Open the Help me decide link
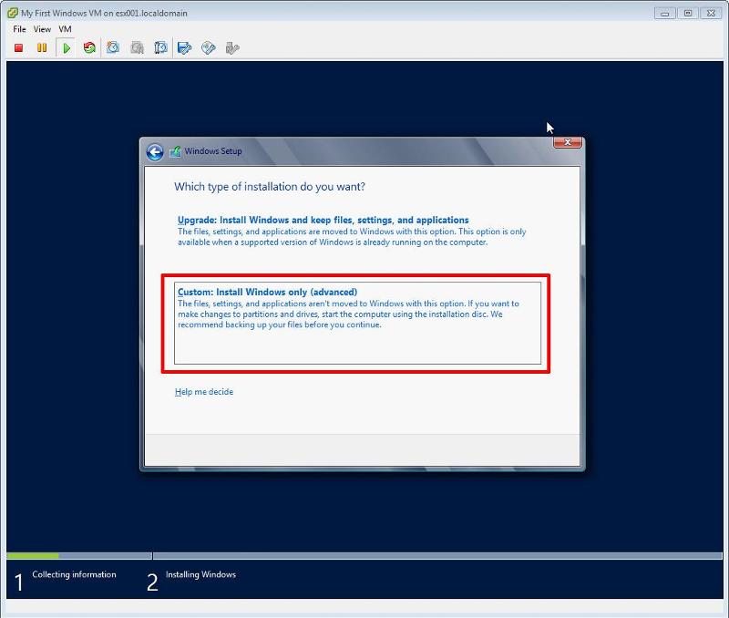Screen dimensions: 729x618 204,392
